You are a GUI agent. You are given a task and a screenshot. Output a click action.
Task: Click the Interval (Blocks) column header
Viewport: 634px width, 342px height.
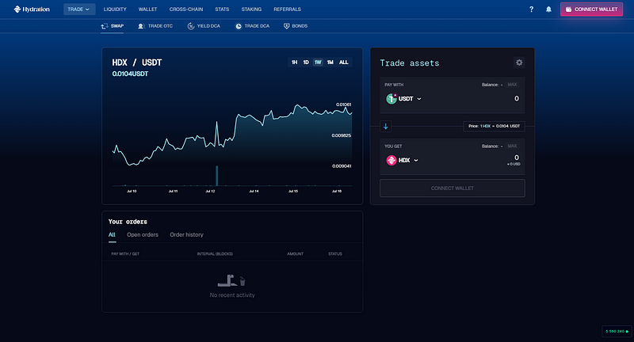(x=215, y=254)
